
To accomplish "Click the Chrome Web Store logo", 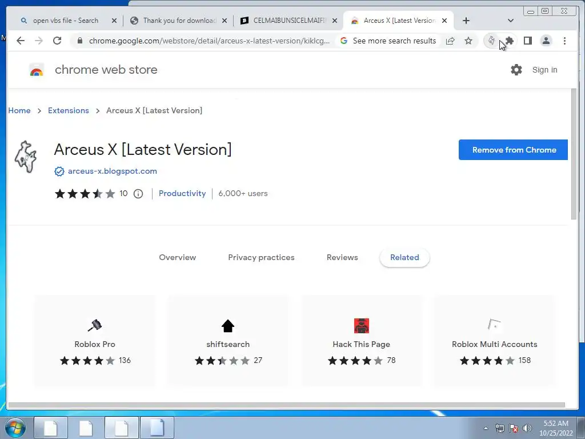I will 37,70.
